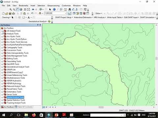The image size is (158, 118).
Task: Expand the 3D Analyst Tools toolbox
Action: (2, 31)
